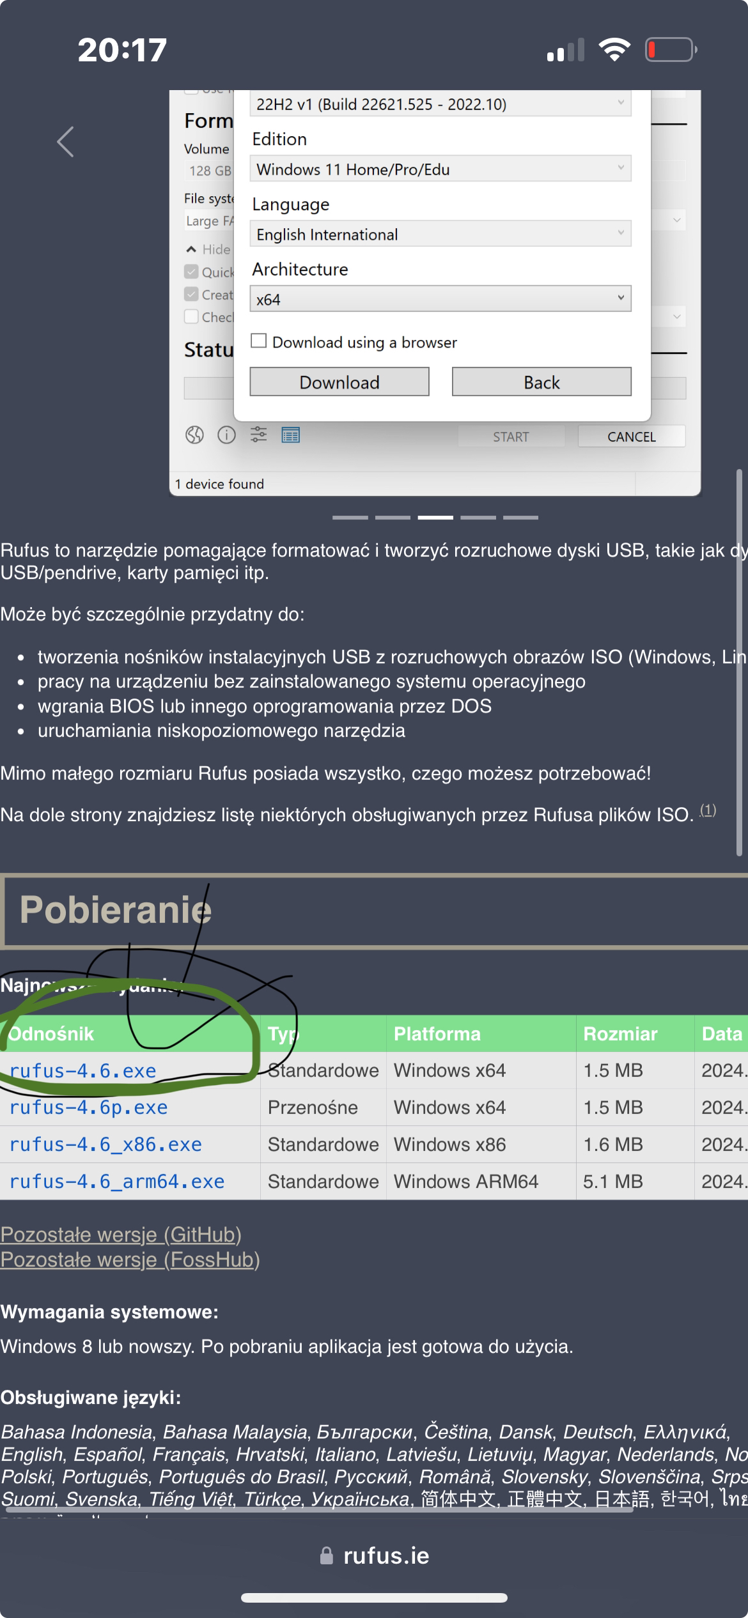Click the Obsługiwane języki heading

click(x=91, y=1398)
